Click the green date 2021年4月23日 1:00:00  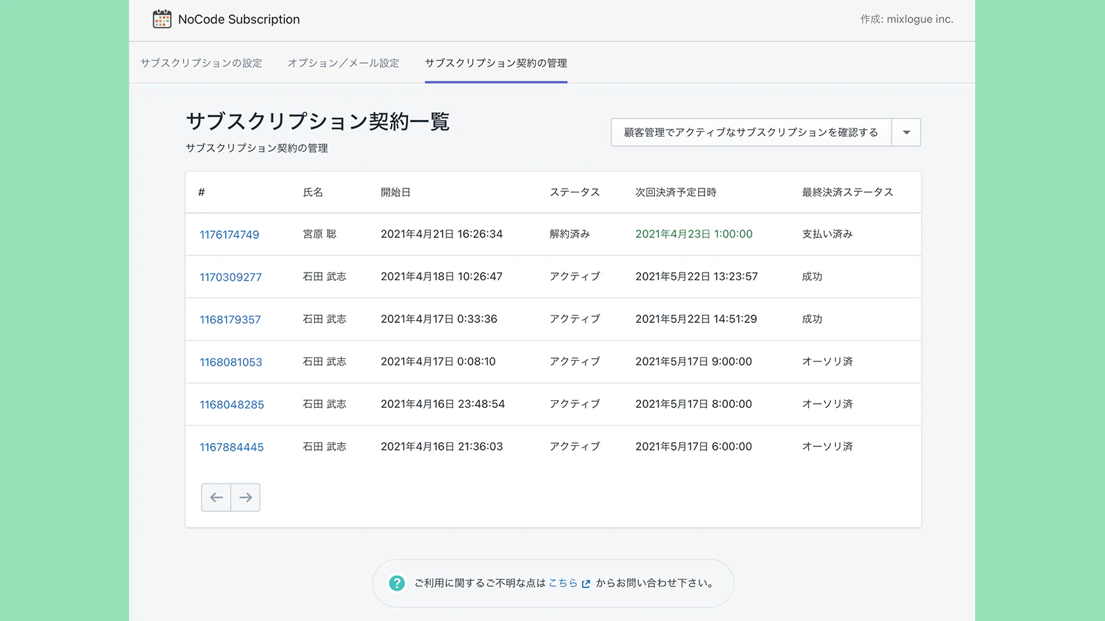click(694, 234)
